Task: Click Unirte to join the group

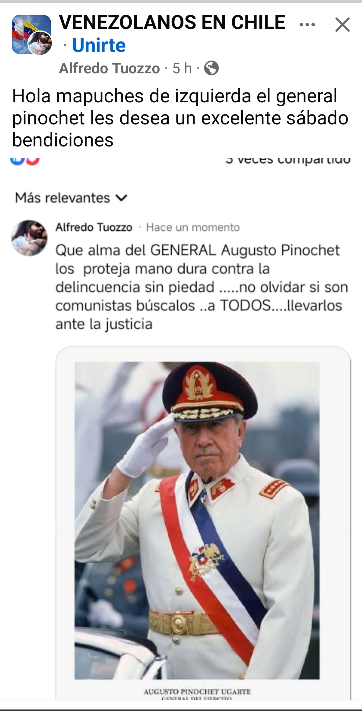Action: coord(99,45)
